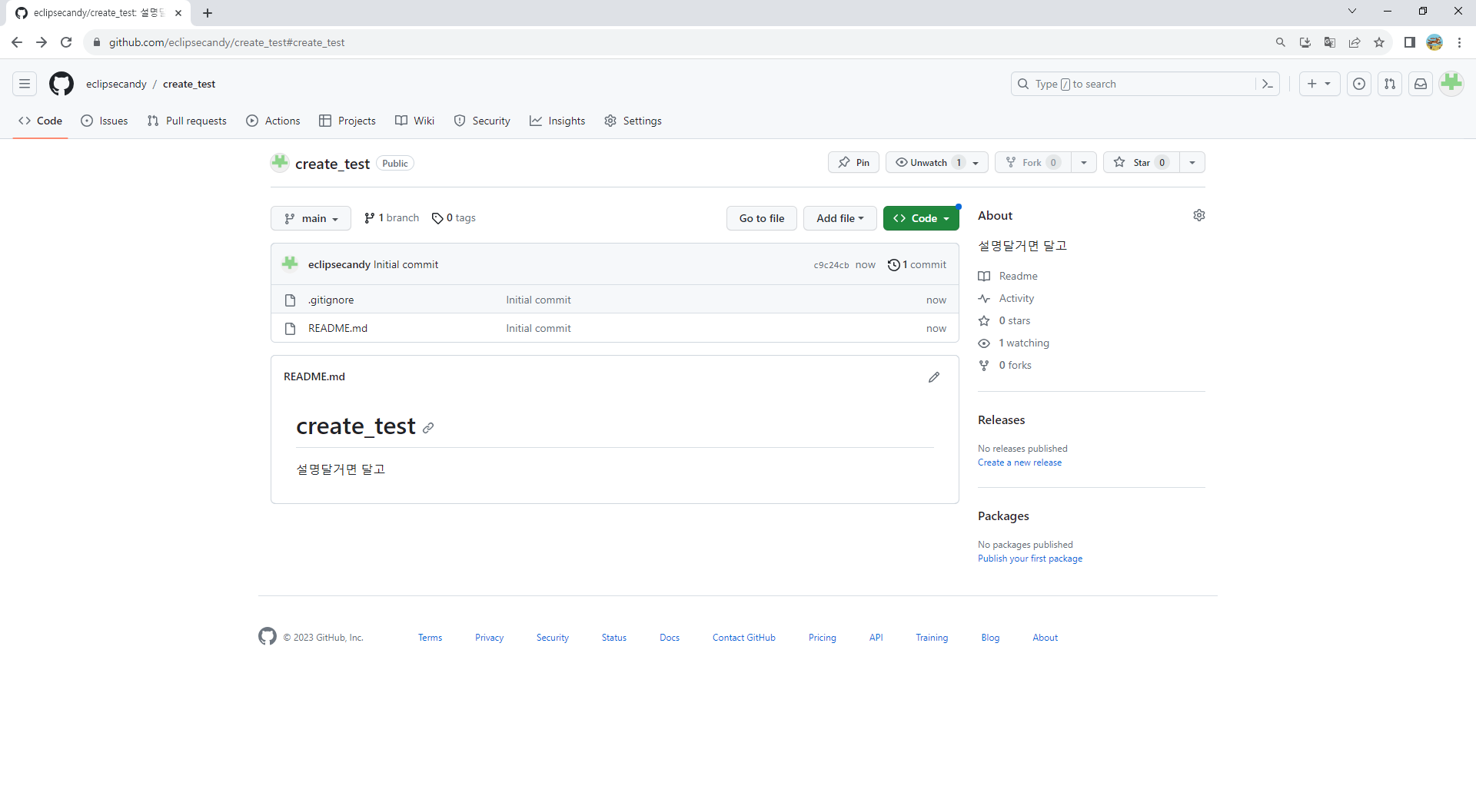Open the main branch selector dropdown

pyautogui.click(x=311, y=218)
